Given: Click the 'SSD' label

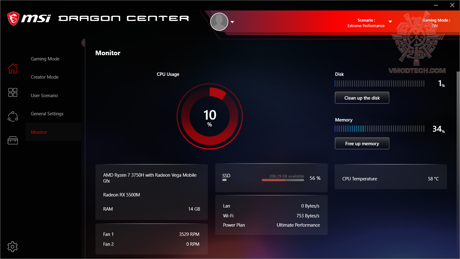Looking at the screenshot, I should (226, 176).
